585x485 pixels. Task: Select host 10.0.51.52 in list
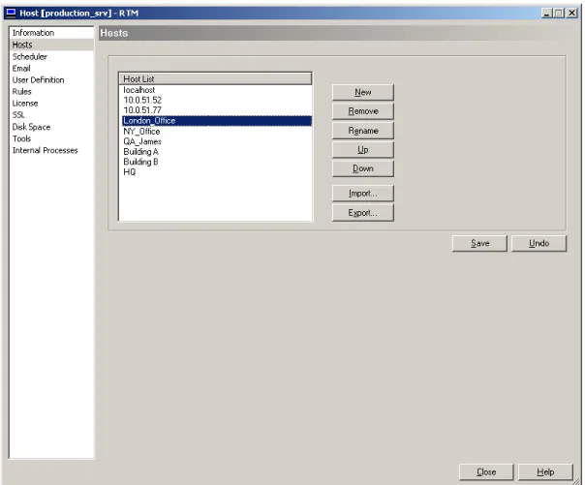pos(215,100)
